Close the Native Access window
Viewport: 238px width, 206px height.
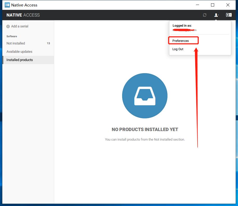tap(228, 5)
